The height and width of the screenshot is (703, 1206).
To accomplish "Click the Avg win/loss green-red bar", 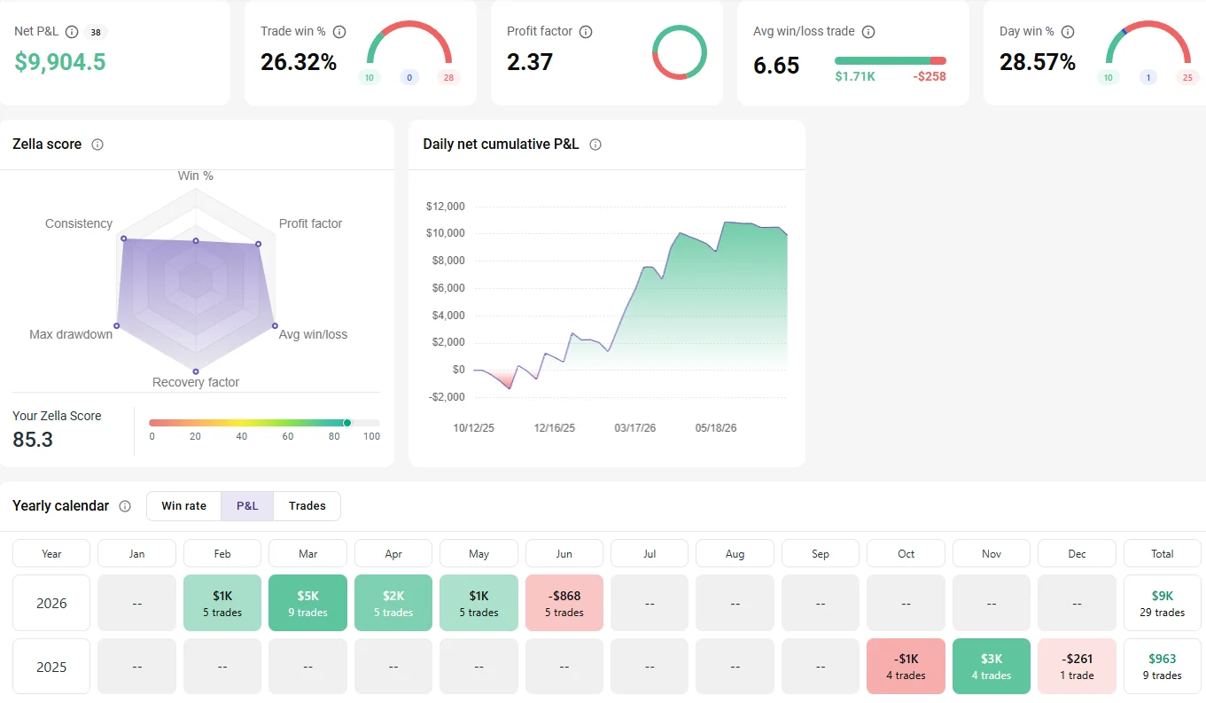I will point(891,60).
